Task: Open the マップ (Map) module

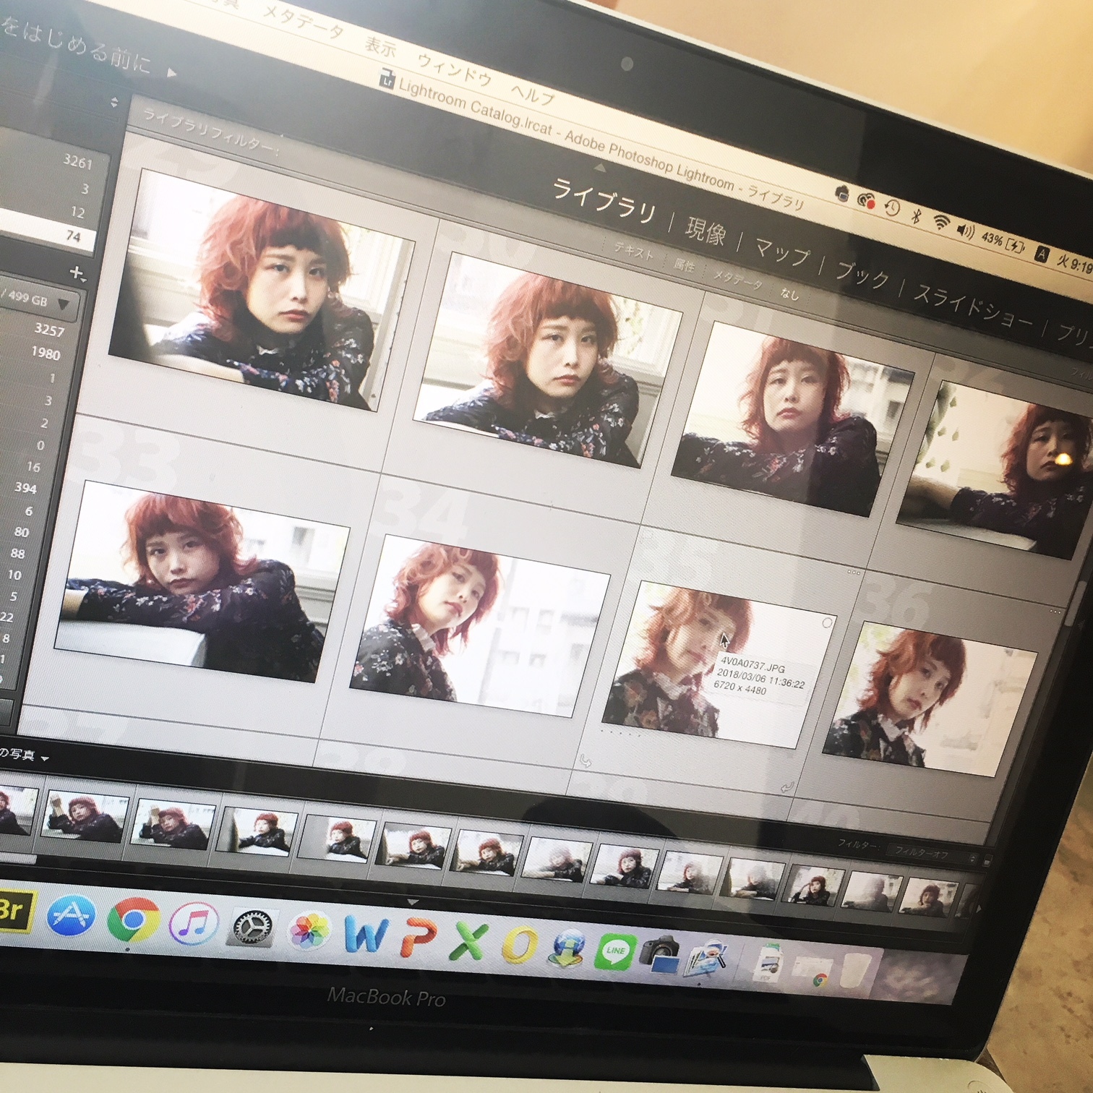Action: tap(781, 253)
